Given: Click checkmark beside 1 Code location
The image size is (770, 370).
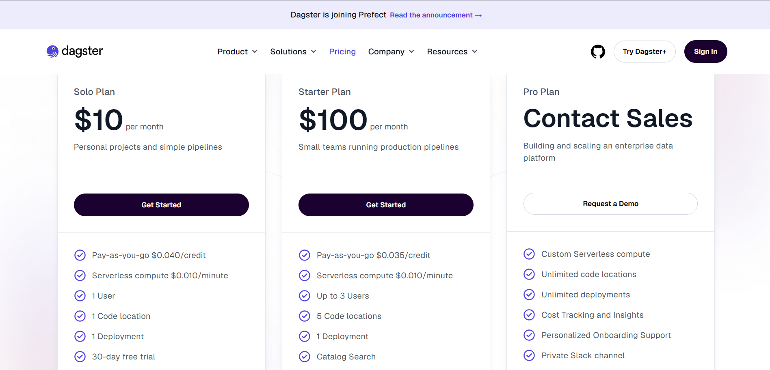Looking at the screenshot, I should (x=80, y=316).
